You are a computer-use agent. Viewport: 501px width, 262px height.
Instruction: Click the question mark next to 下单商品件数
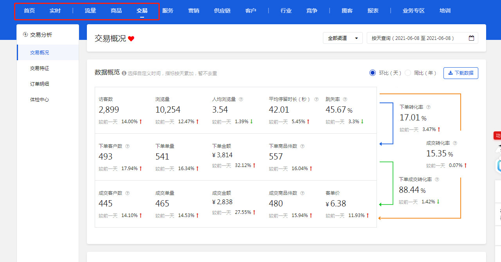[x=302, y=146]
